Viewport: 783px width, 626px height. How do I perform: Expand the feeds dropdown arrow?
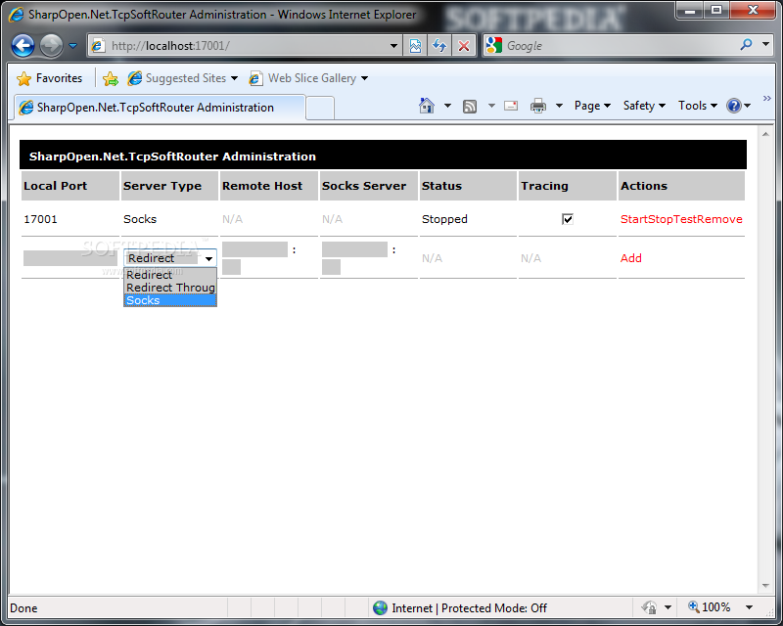click(491, 106)
